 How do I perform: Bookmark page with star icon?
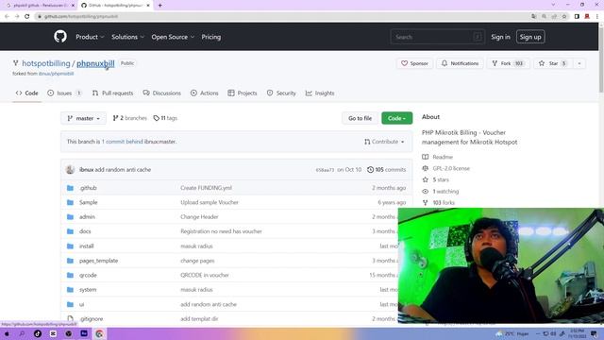pos(564,16)
